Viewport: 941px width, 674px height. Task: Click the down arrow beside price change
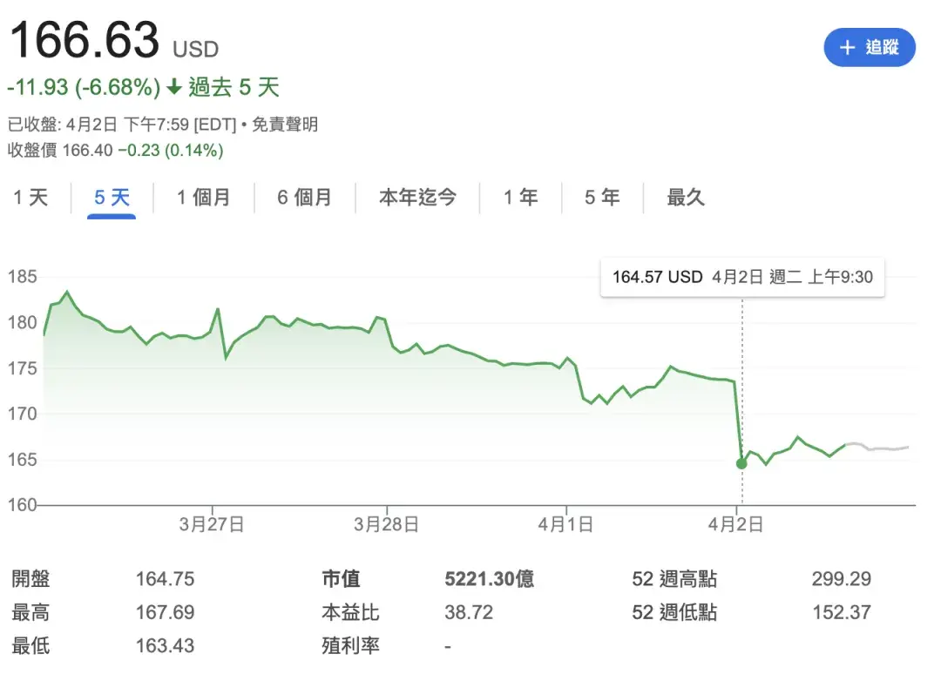174,87
